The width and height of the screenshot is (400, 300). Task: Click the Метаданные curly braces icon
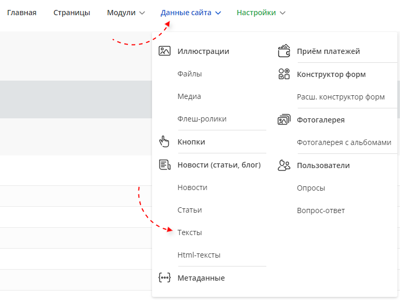165,278
